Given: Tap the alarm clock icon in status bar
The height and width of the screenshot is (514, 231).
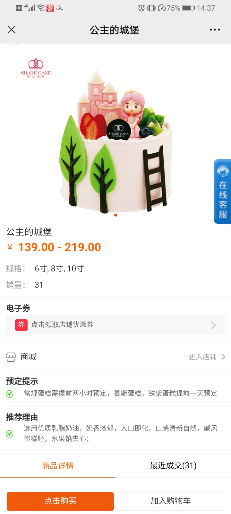Looking at the screenshot, I should tap(141, 8).
